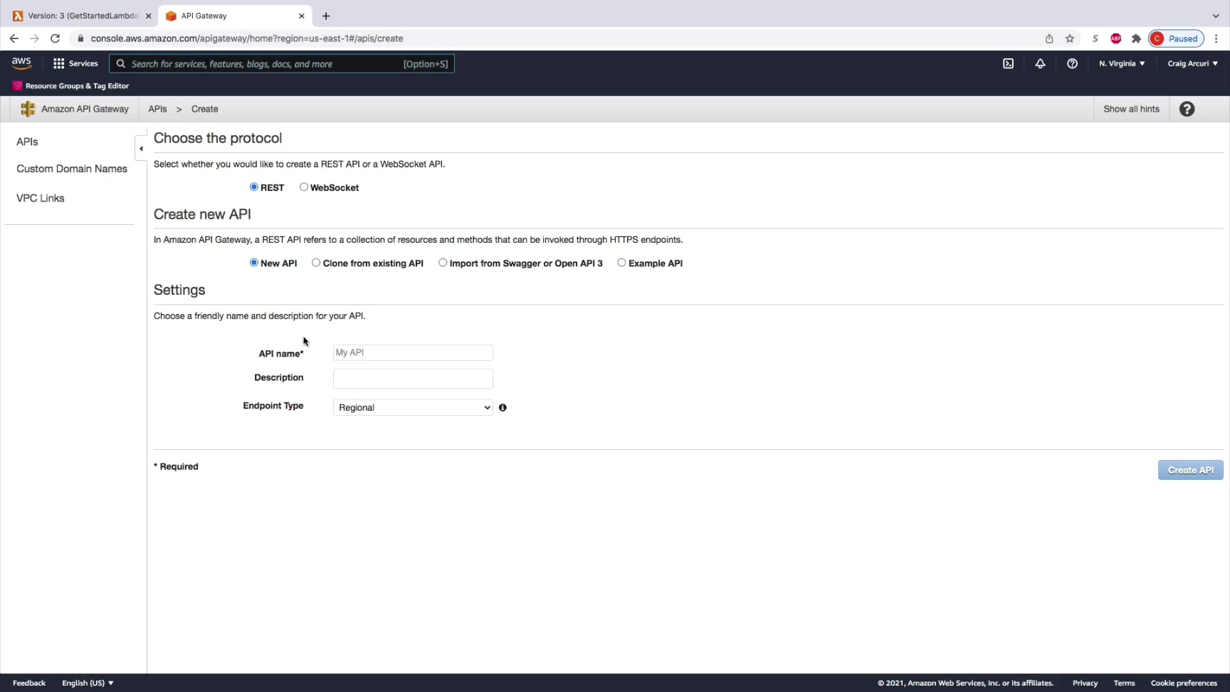The width and height of the screenshot is (1230, 692).
Task: Go forward in browser history
Action: point(34,38)
